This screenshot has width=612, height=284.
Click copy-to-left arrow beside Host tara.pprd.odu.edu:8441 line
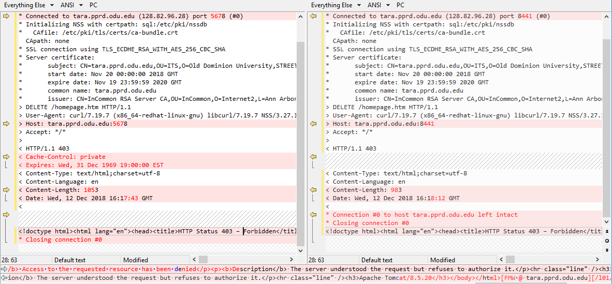[313, 124]
